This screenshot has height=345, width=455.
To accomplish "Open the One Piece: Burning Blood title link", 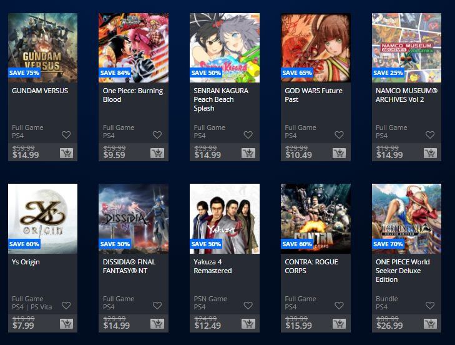I will (x=133, y=95).
